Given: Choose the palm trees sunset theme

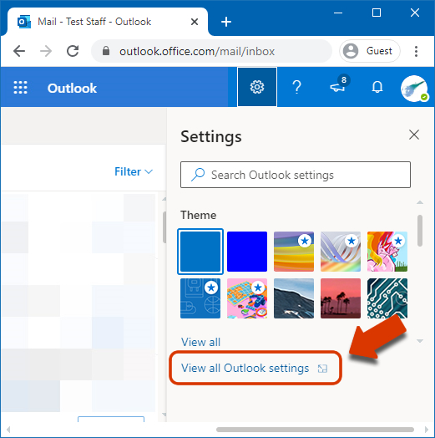Looking at the screenshot, I should (341, 298).
